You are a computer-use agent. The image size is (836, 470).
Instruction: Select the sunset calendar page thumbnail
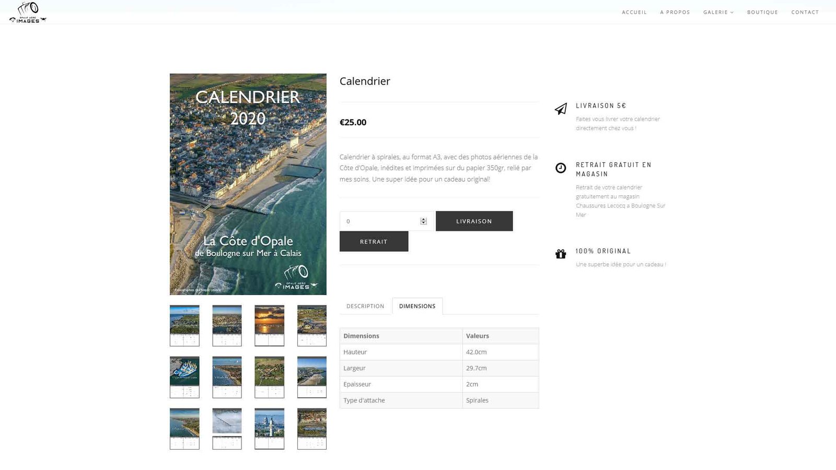[x=270, y=326]
